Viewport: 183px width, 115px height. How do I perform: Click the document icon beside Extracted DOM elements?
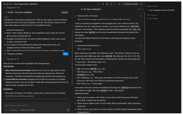click(76, 46)
